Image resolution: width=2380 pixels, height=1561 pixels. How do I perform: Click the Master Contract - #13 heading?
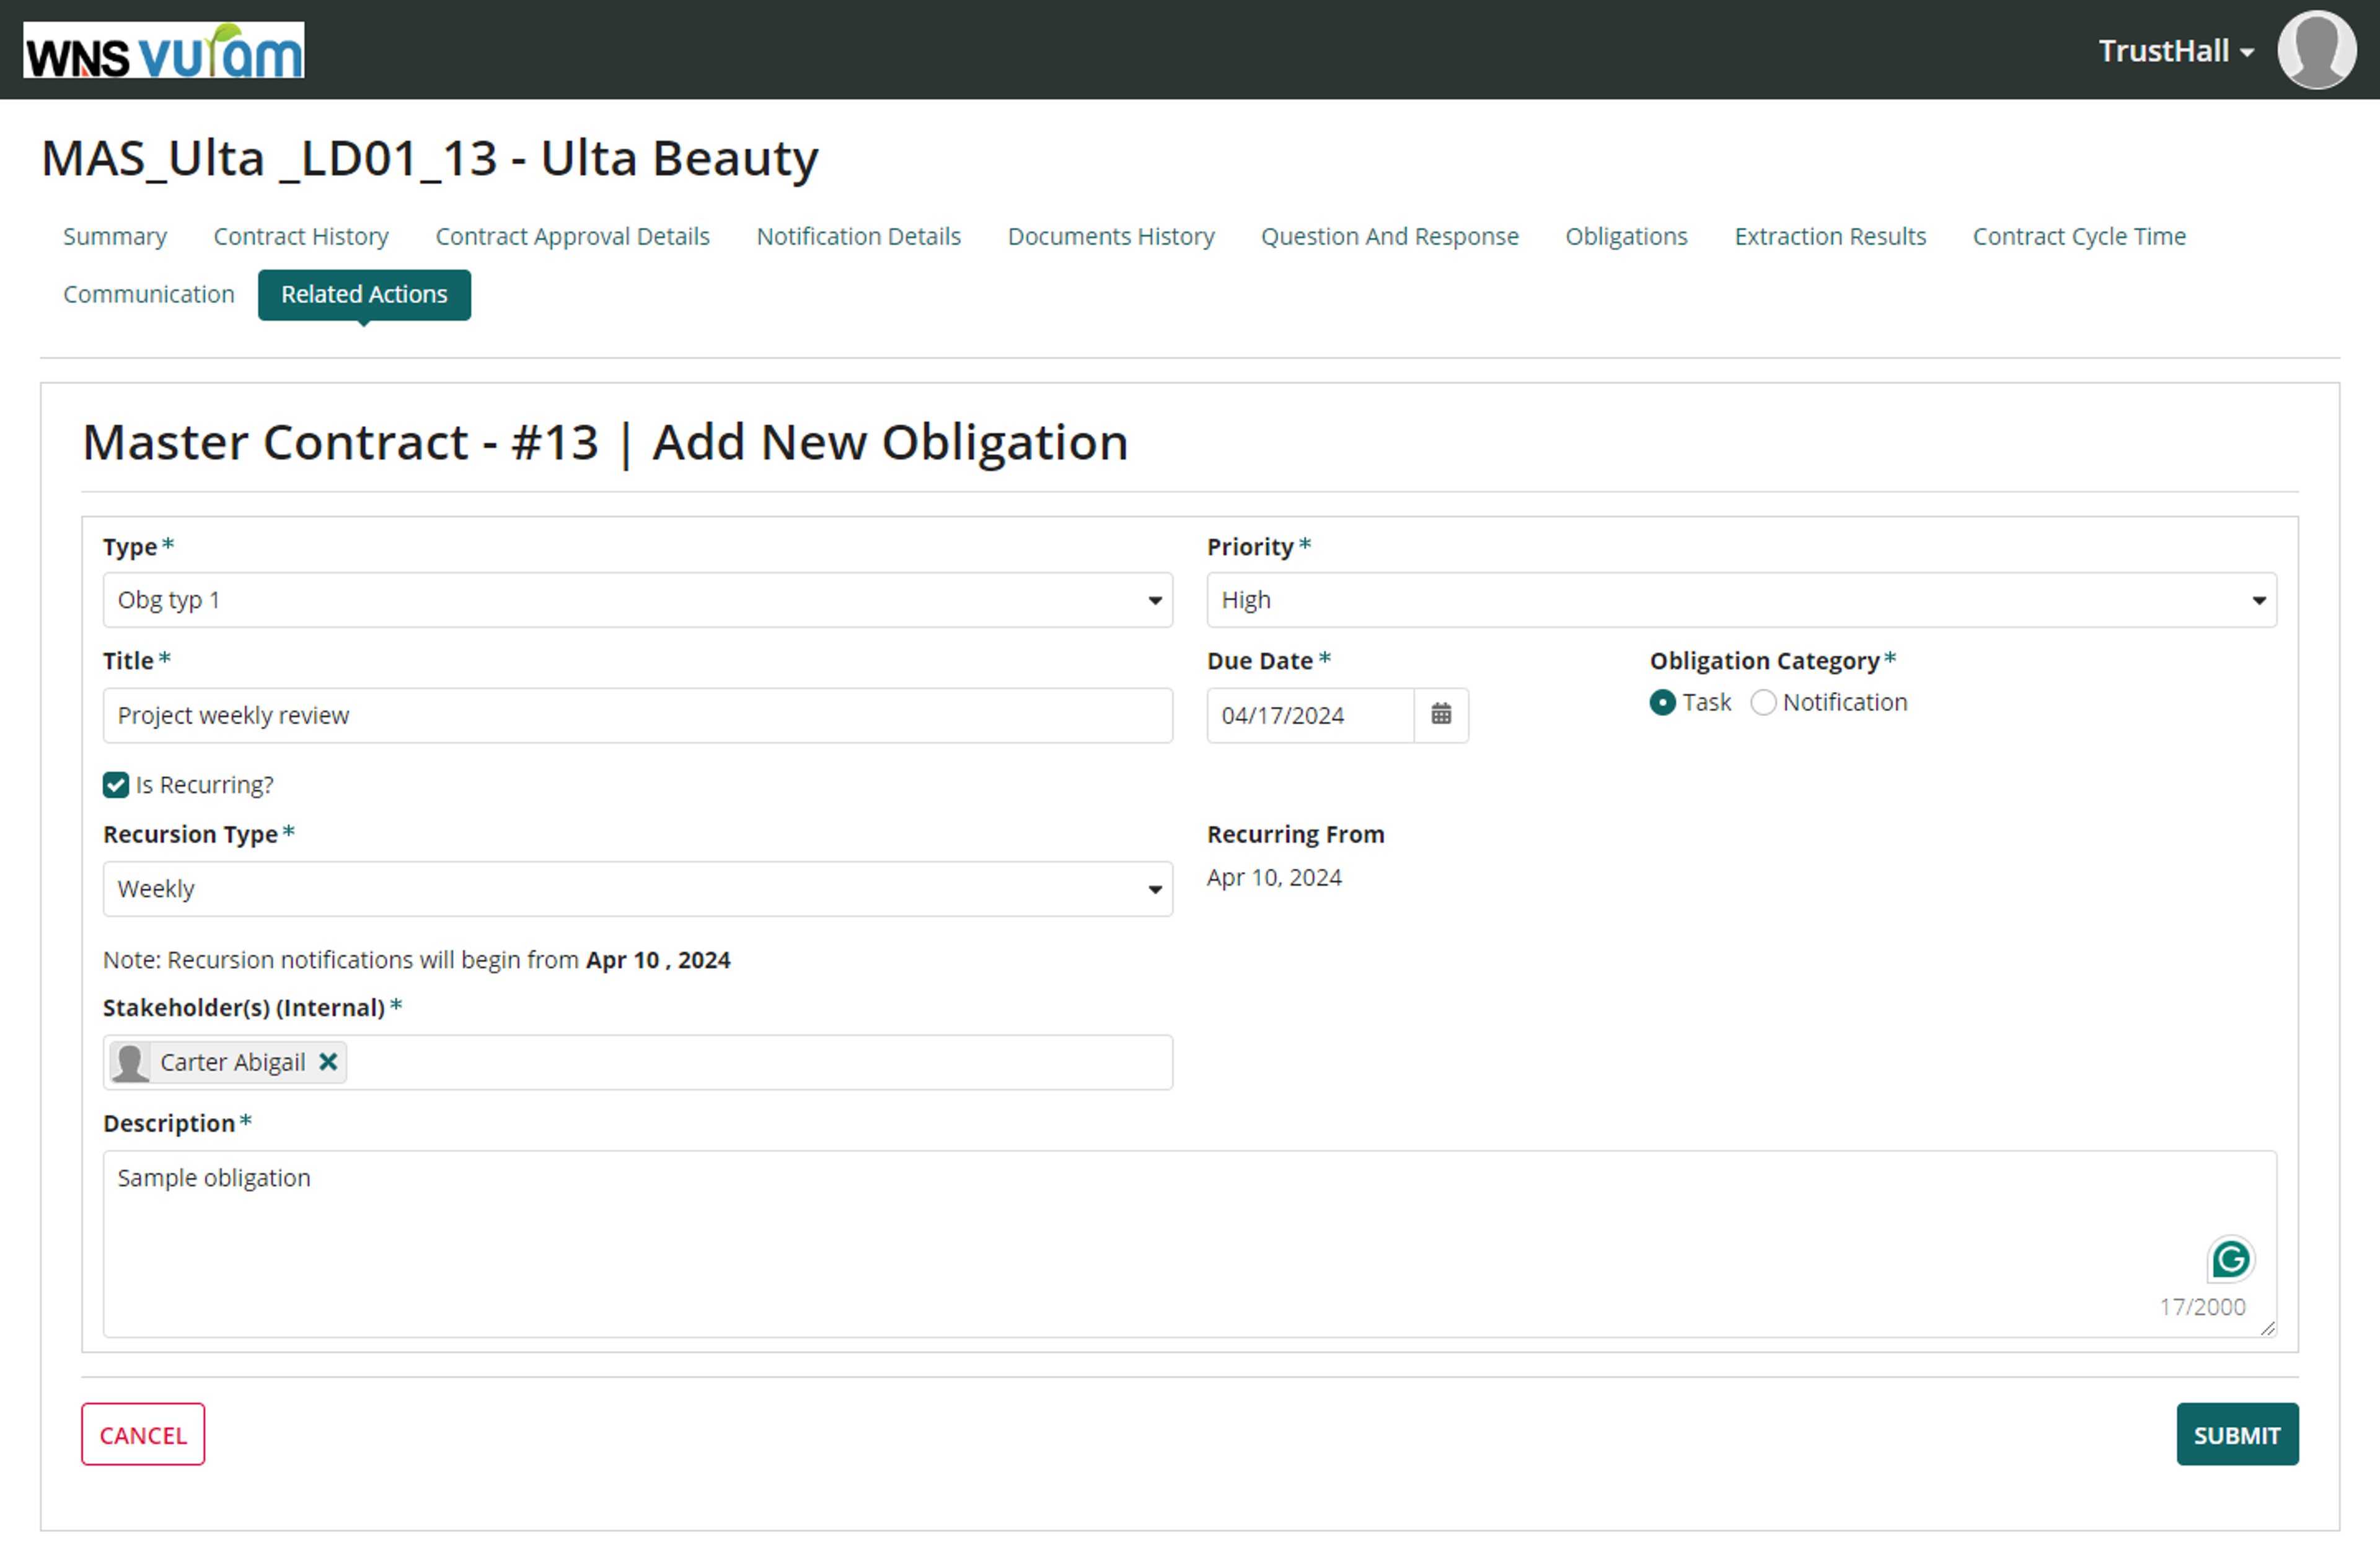[x=605, y=443]
